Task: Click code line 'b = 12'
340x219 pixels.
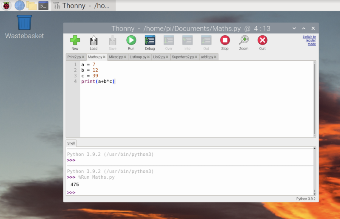Action: click(90, 70)
